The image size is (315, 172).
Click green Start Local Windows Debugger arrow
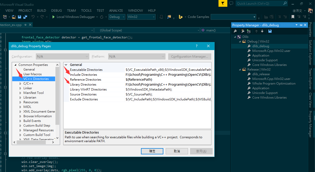(x=53, y=17)
